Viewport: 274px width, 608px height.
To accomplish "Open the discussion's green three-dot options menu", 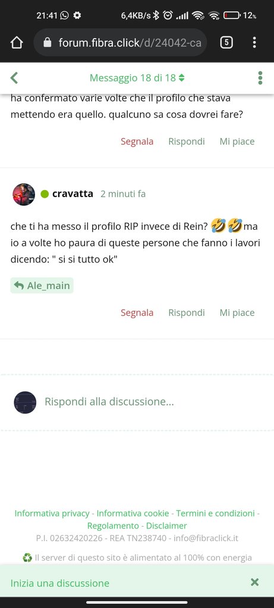I will [260, 78].
